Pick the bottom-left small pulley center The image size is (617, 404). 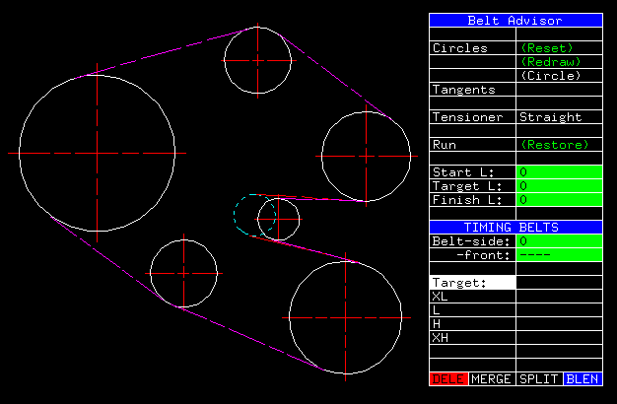tap(183, 273)
